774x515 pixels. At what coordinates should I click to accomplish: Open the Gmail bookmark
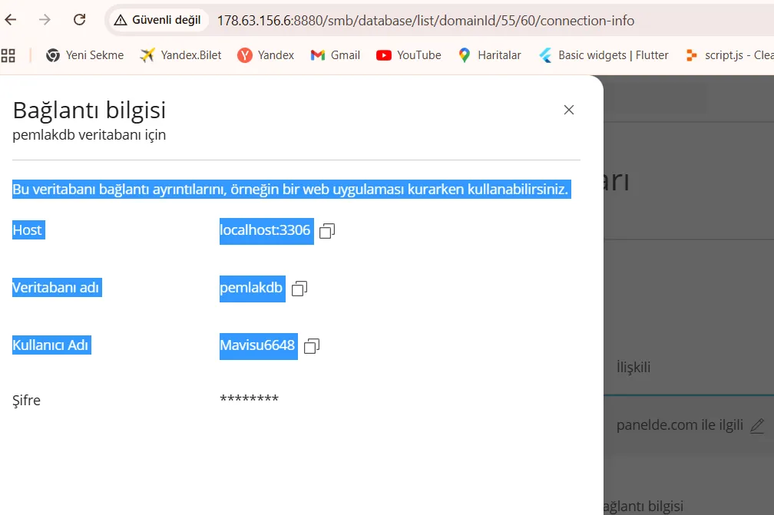336,55
